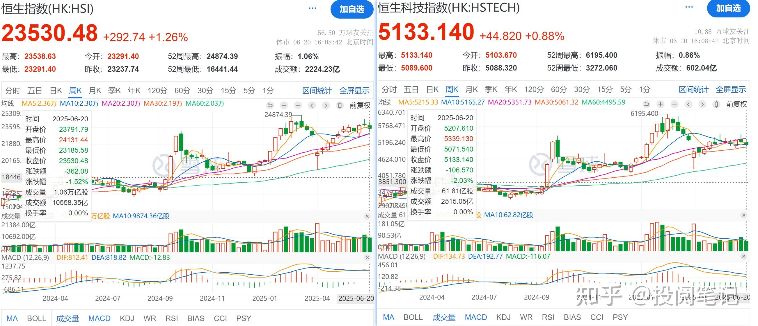The width and height of the screenshot is (758, 326).
Task: Click the MA60:2.03万 legend on HSI chart
Action: click(205, 103)
